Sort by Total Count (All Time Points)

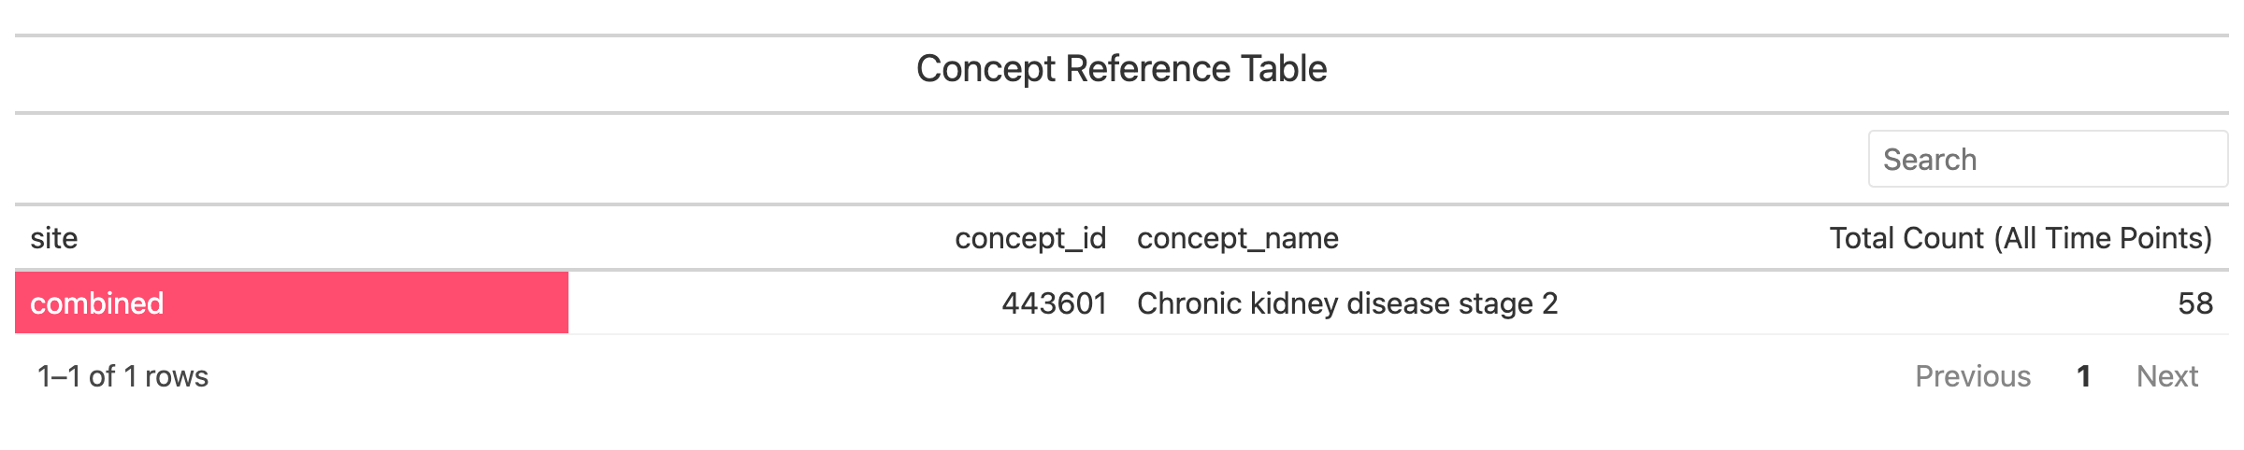click(2021, 238)
